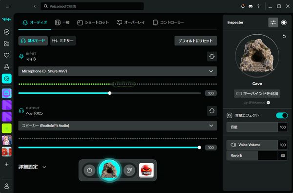
Task: Switch to the オーバーレイ tab
Action: [x=131, y=22]
